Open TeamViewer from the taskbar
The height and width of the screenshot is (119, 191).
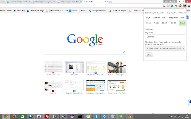click(x=105, y=116)
